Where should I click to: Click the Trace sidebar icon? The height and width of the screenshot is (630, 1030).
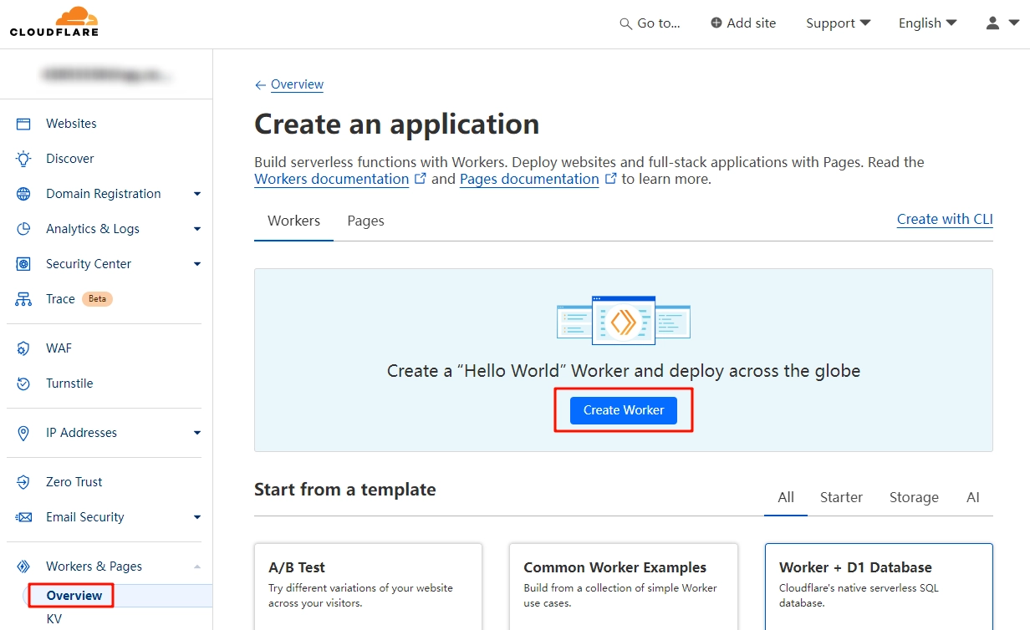pos(23,299)
